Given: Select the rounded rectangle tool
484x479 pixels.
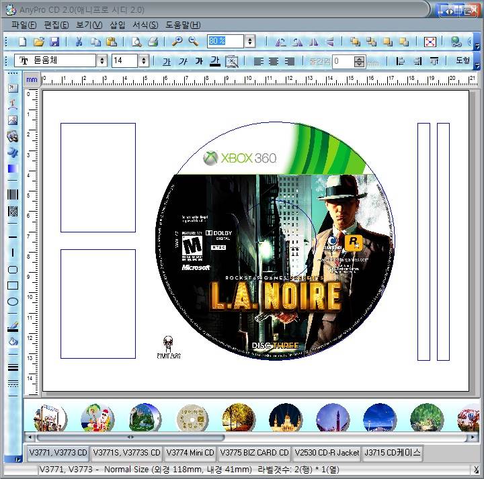Looking at the screenshot, I should pos(13,269).
